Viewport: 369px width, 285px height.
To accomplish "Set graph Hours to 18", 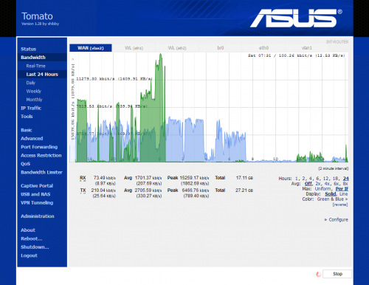I will 336,179.
